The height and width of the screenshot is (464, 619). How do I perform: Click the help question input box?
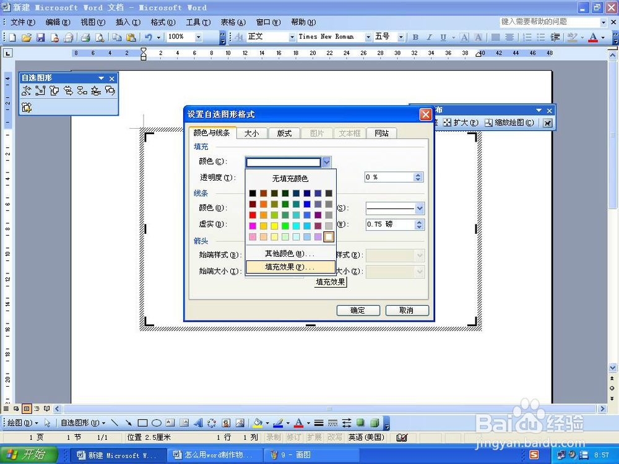tap(550, 22)
